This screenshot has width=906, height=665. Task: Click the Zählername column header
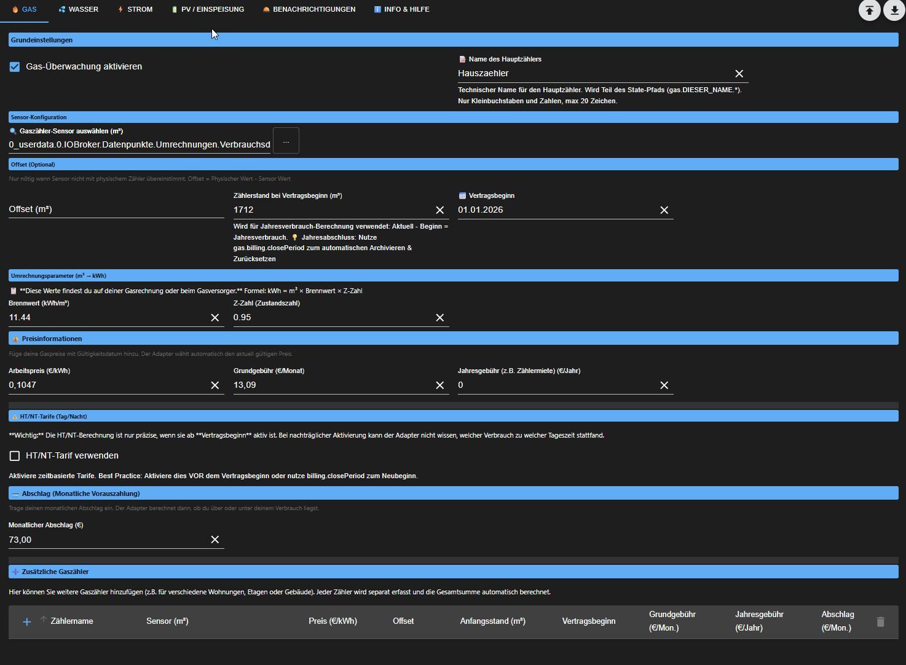click(x=72, y=621)
